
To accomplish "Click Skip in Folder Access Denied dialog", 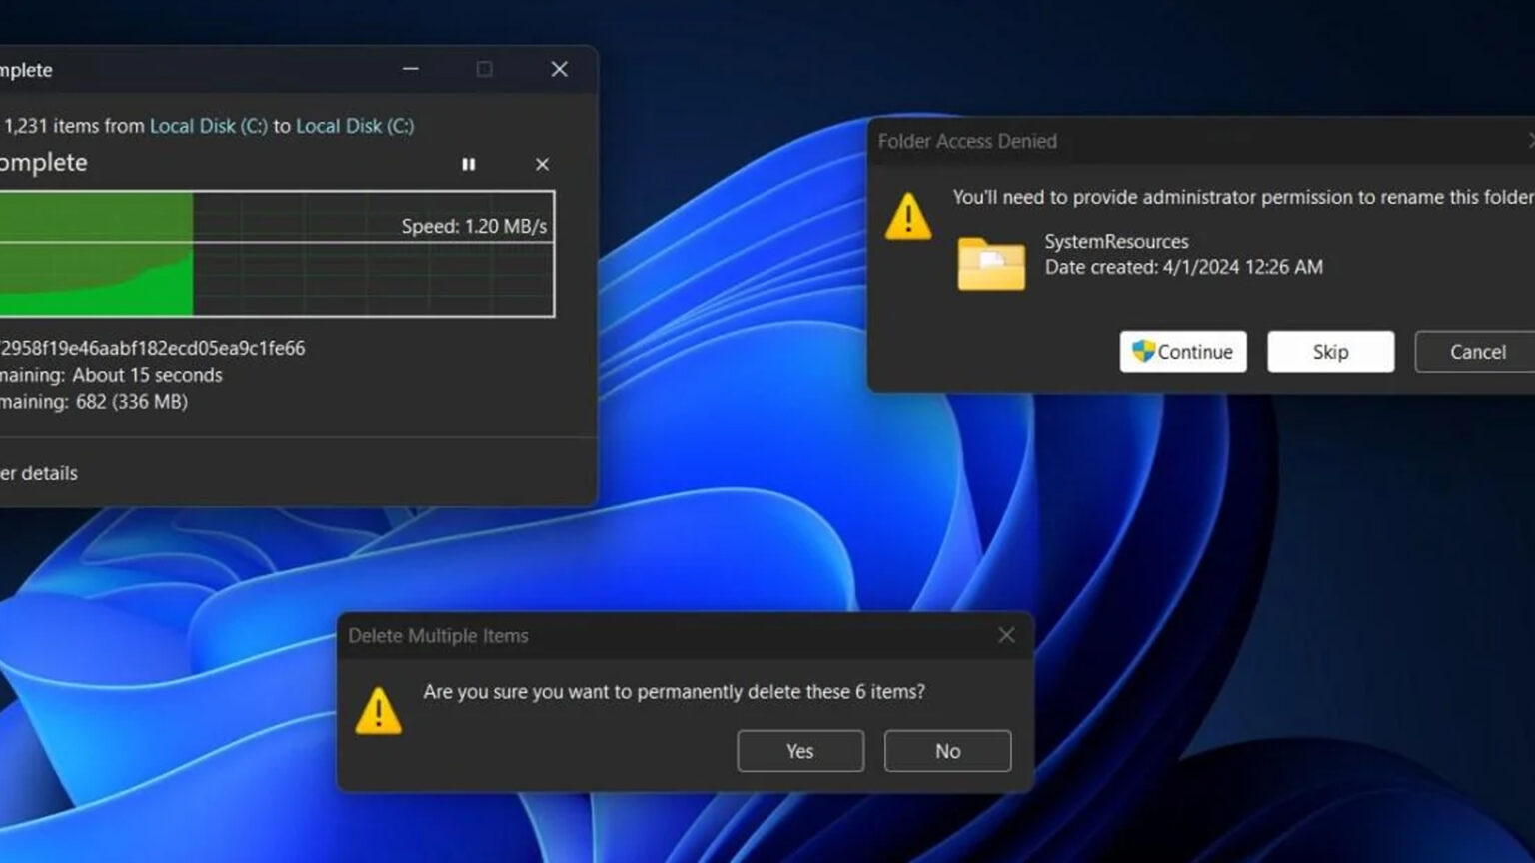I will (x=1330, y=352).
